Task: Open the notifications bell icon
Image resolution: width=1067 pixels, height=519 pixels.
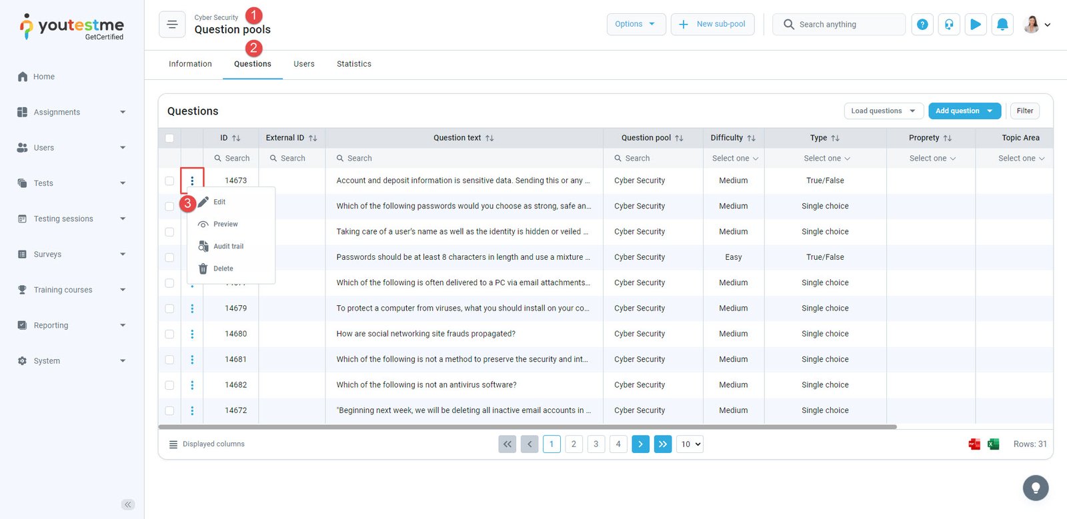Action: (1002, 25)
